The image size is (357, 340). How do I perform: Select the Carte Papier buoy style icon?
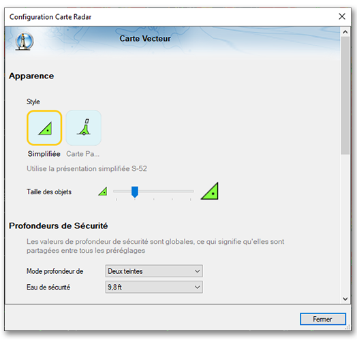tap(84, 128)
